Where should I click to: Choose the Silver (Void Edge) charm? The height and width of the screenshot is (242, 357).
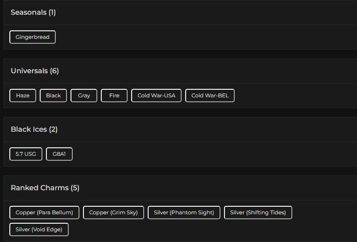[x=39, y=229]
